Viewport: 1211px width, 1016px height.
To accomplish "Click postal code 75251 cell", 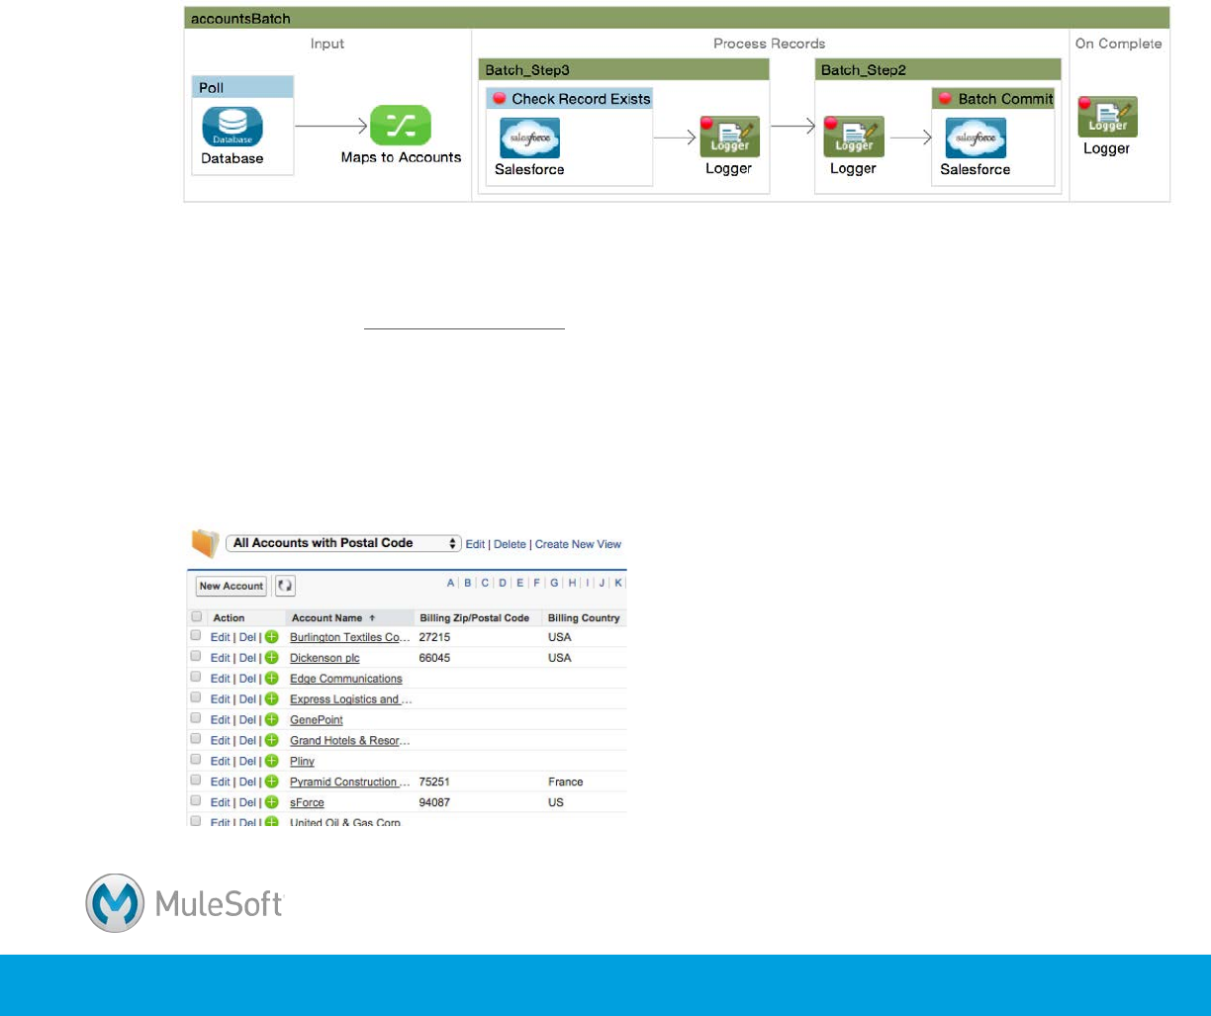I will [434, 782].
